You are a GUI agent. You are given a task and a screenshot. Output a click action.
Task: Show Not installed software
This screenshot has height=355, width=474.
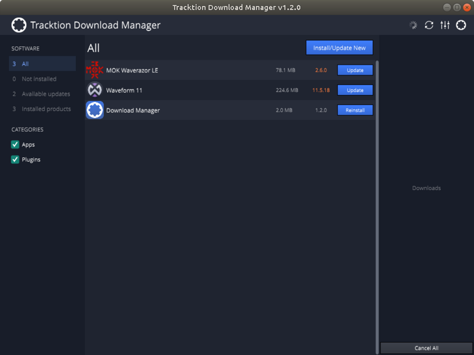pos(38,78)
